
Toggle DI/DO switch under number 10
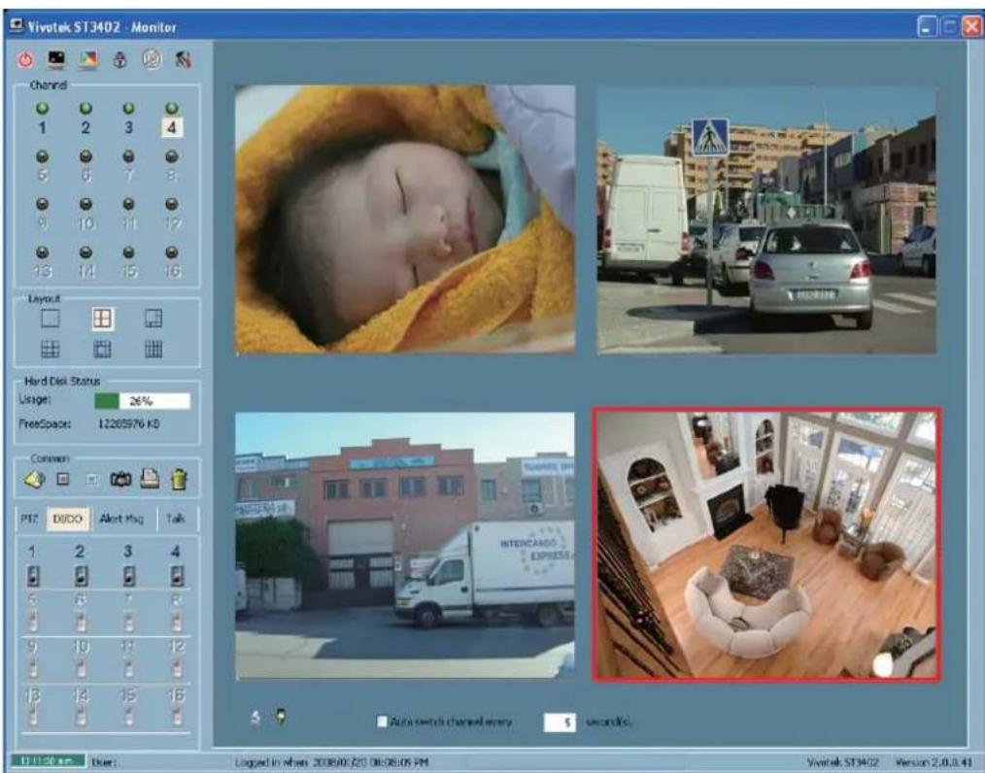pos(81,668)
